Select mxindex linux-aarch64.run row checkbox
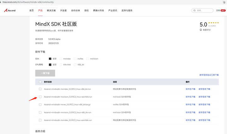Image resolution: width=227 pixels, height=134 pixels. coord(40,120)
